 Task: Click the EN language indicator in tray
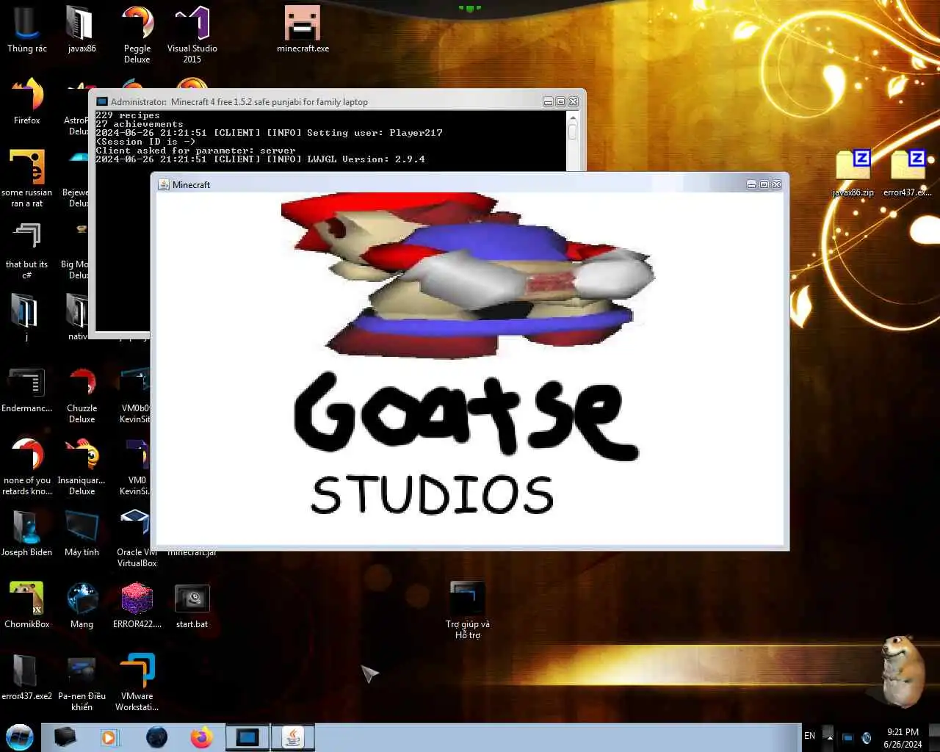point(809,736)
